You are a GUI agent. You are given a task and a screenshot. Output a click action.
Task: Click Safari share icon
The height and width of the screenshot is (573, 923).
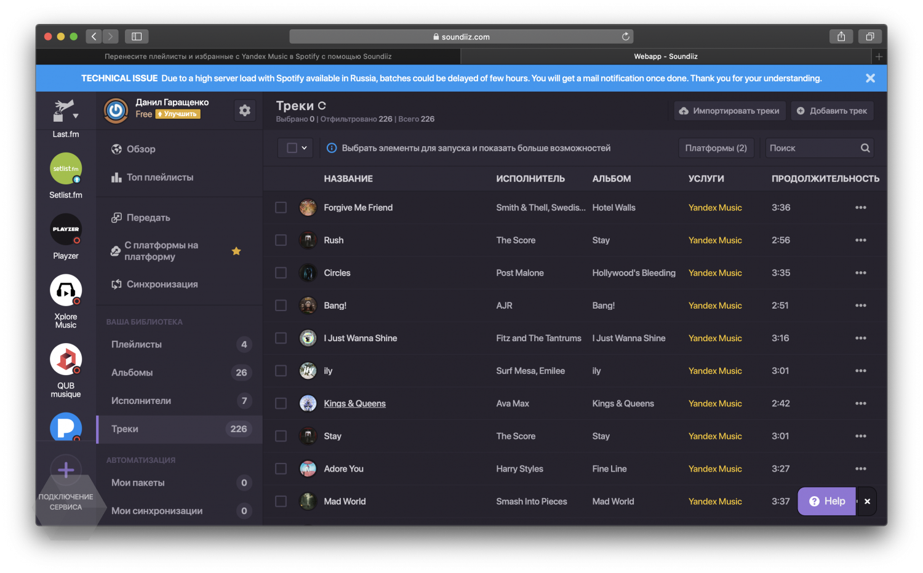pyautogui.click(x=841, y=36)
